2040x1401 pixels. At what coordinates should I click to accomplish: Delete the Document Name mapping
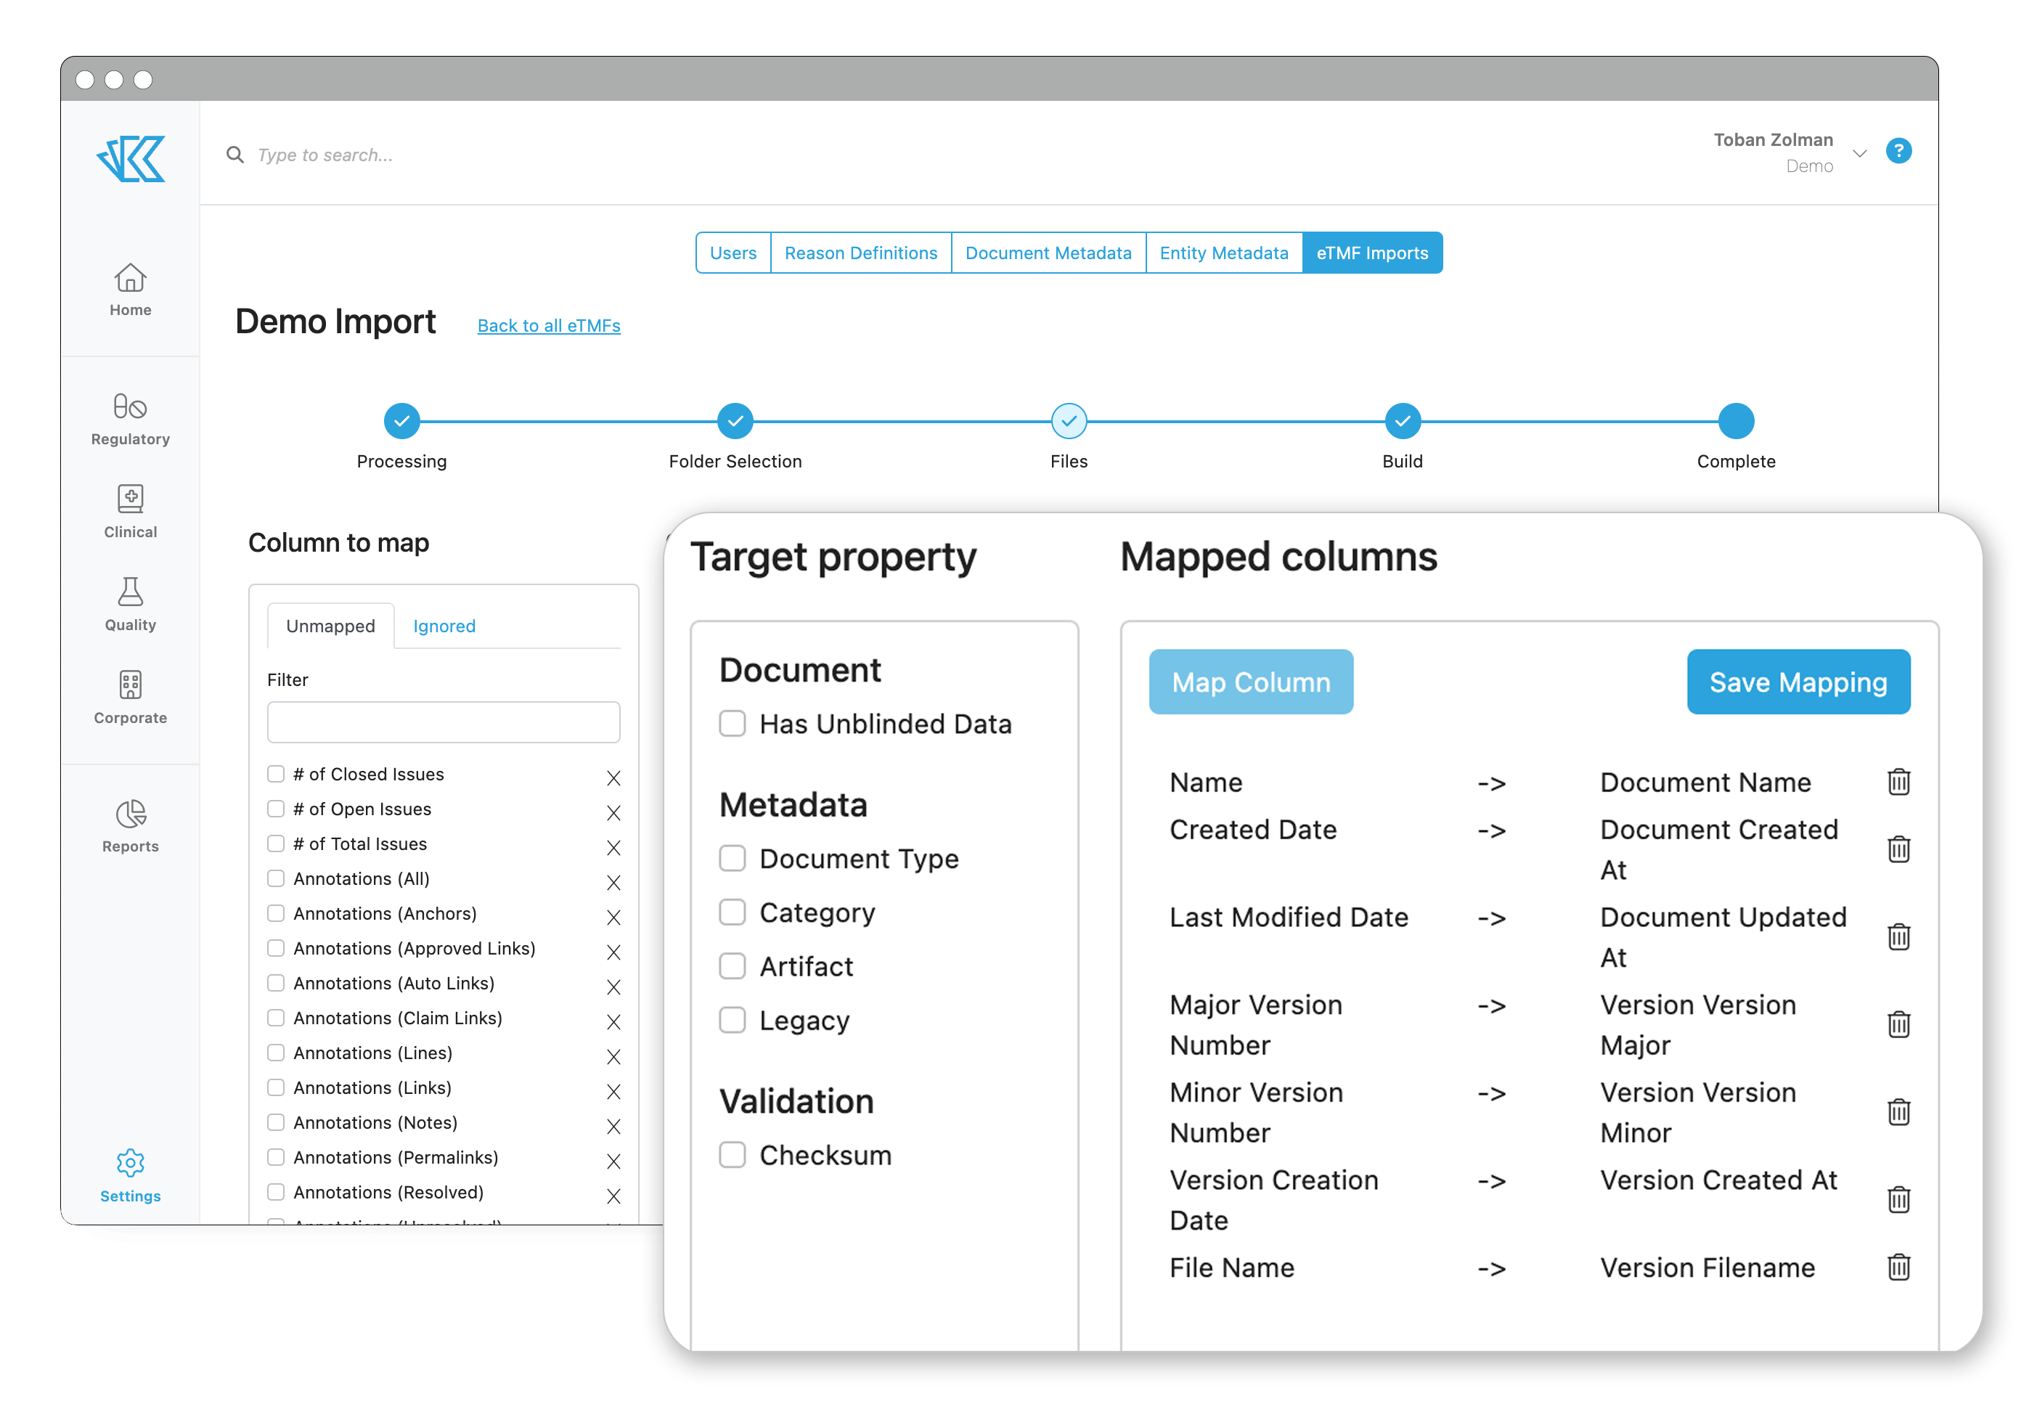click(1898, 782)
